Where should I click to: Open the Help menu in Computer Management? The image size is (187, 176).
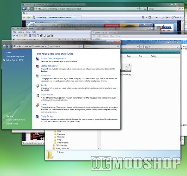tap(34, 32)
